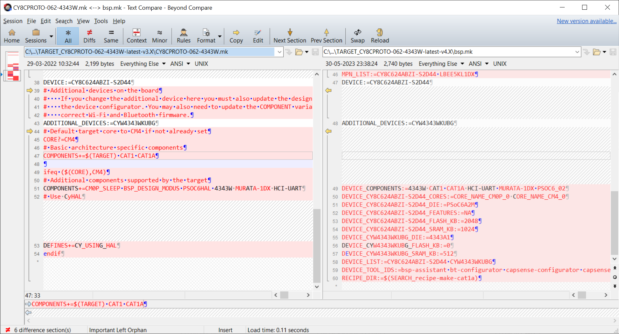Open Format toolbar button
The height and width of the screenshot is (334, 619).
click(x=206, y=36)
